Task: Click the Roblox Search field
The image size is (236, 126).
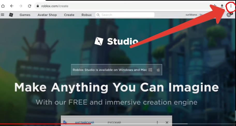Action: point(125,15)
